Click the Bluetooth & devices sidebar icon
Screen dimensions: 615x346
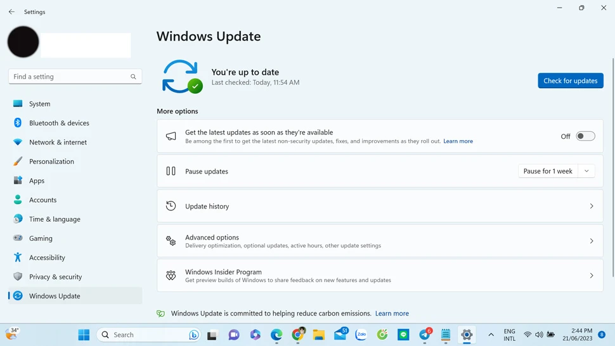click(x=18, y=123)
